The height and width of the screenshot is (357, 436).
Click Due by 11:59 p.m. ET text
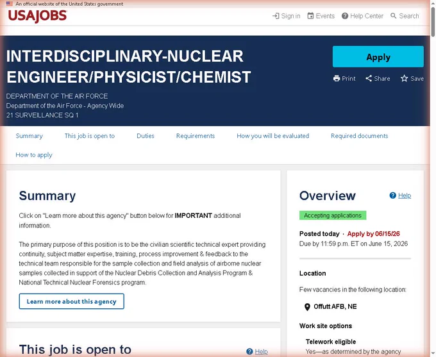coord(353,244)
